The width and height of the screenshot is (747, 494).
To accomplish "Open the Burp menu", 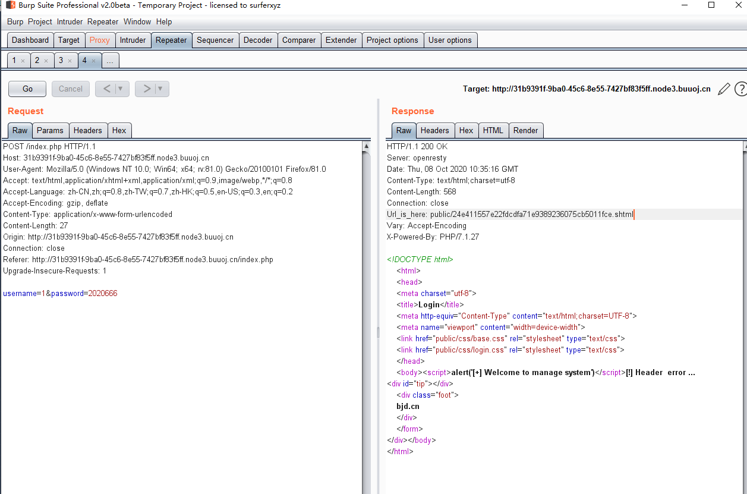I will click(15, 22).
